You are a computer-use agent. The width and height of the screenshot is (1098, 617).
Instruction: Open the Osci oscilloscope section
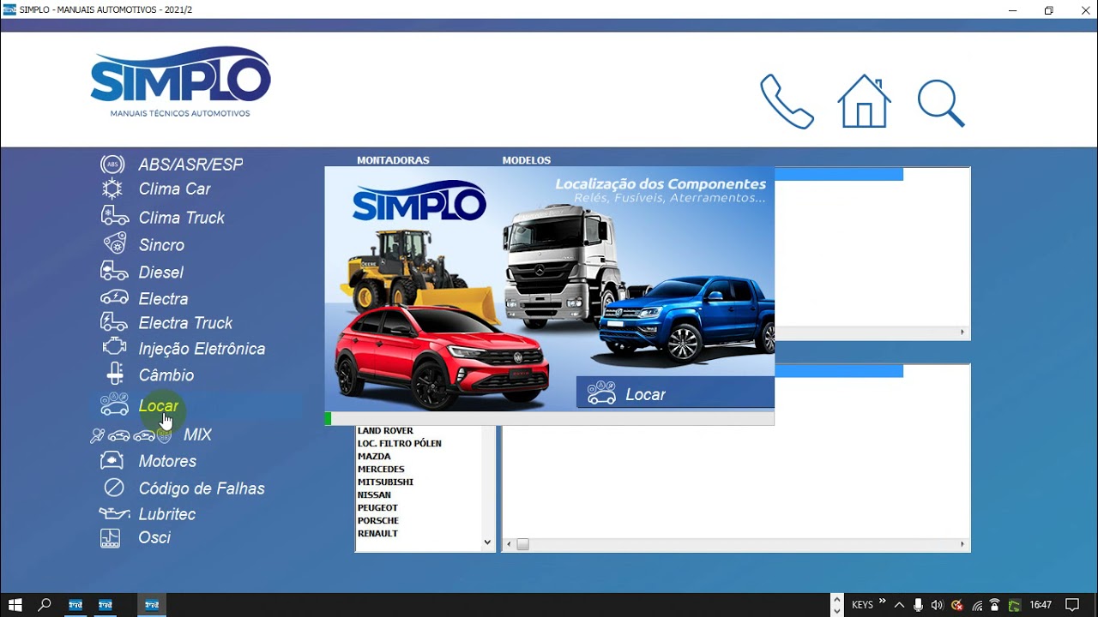pyautogui.click(x=156, y=537)
